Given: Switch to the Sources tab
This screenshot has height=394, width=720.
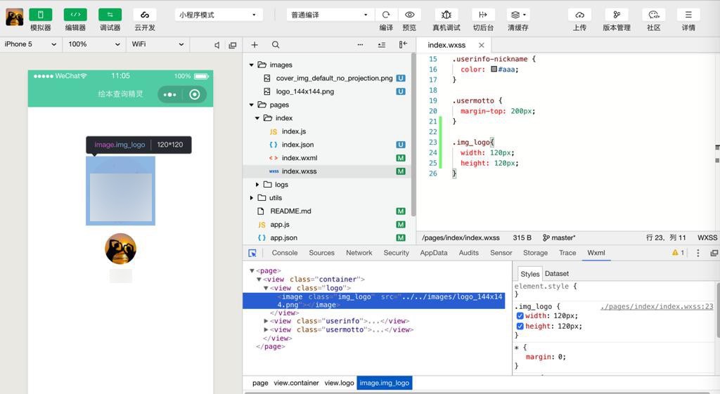Looking at the screenshot, I should pyautogui.click(x=321, y=253).
